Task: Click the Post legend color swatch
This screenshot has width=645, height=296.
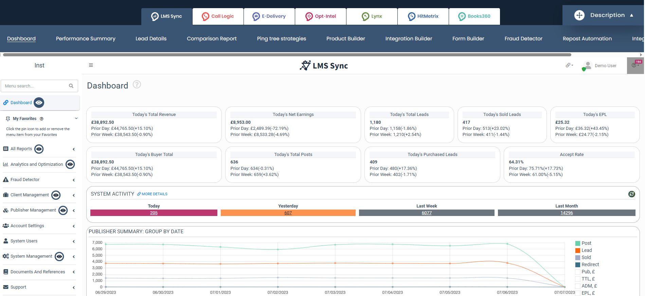Action: (577, 243)
